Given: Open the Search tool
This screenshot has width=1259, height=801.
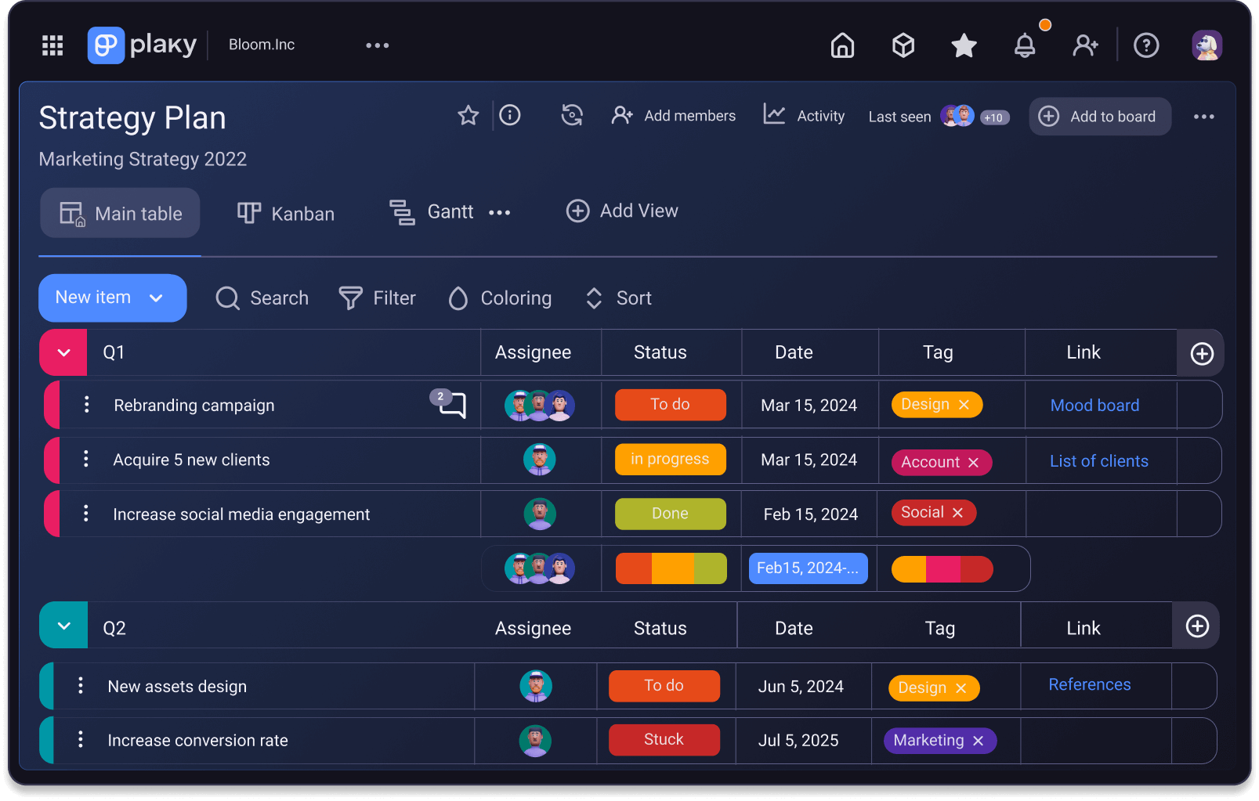Looking at the screenshot, I should pyautogui.click(x=262, y=298).
